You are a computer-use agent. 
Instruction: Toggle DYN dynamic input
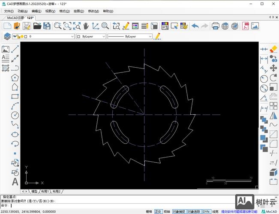[207, 211]
